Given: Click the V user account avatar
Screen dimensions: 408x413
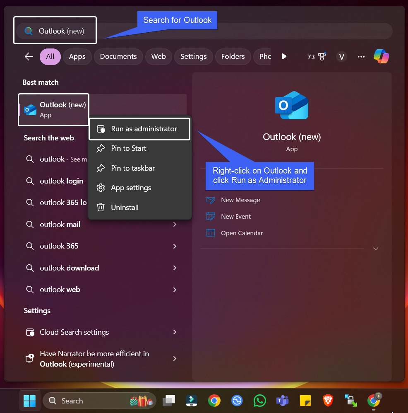Looking at the screenshot, I should point(341,57).
